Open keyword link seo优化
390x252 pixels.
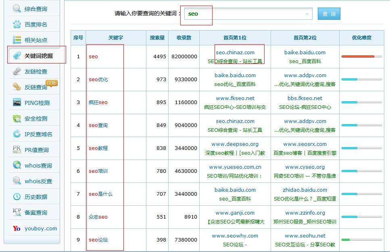click(x=98, y=79)
